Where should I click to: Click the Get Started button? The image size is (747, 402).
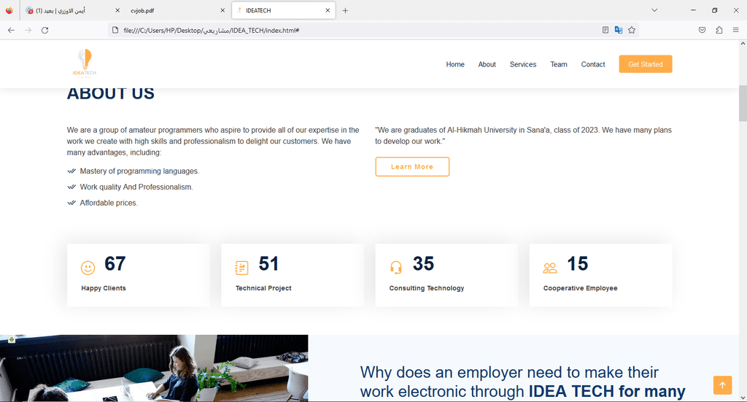click(x=646, y=63)
